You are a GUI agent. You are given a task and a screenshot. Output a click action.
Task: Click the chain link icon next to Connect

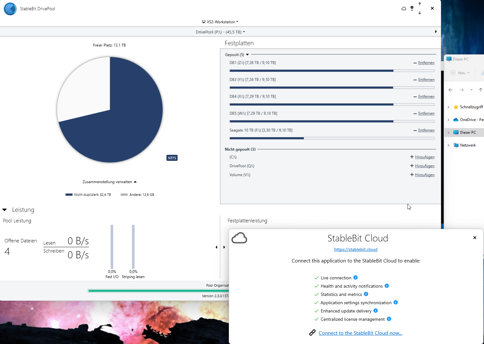(312, 333)
